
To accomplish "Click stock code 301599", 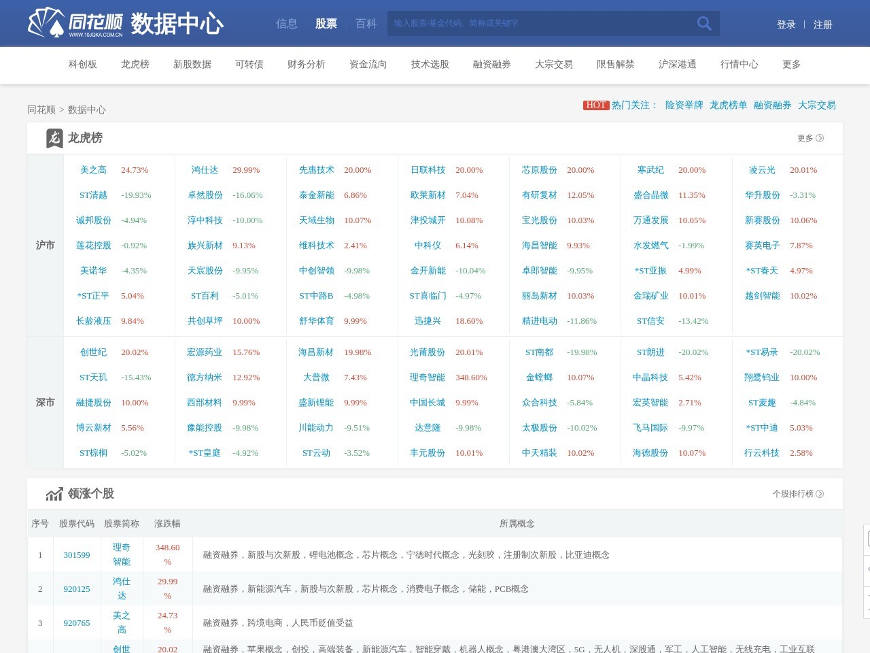I will (77, 555).
